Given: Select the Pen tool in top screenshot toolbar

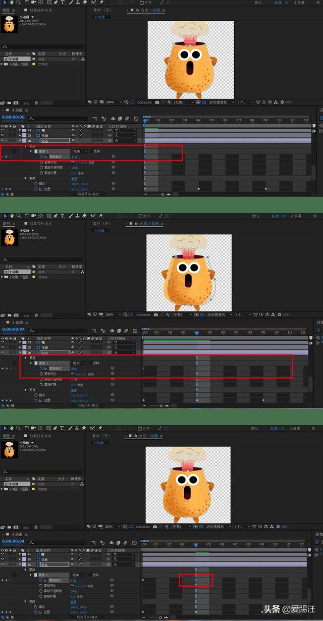Looking at the screenshot, I should (x=56, y=3).
